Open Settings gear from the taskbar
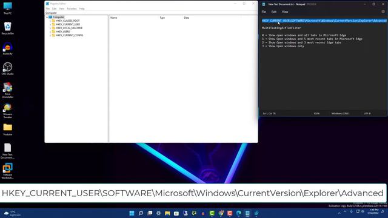Screen dimensions: 388x218 159,213
